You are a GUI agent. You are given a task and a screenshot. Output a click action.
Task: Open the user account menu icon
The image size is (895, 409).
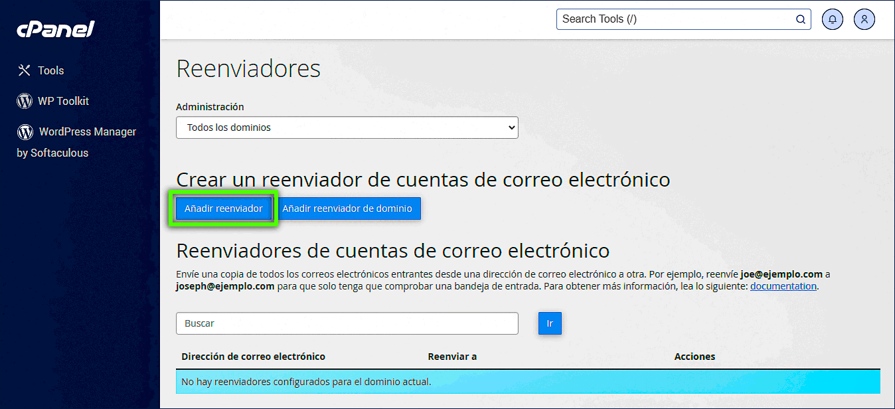(864, 19)
